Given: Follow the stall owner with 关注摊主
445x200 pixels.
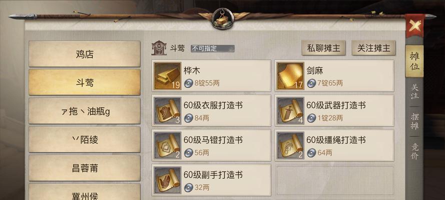Looking at the screenshot, I should point(373,48).
